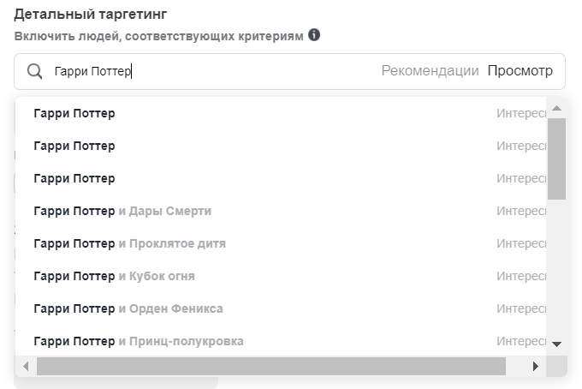582x389 pixels.
Task: Click the search magnifier icon
Action: (x=34, y=71)
